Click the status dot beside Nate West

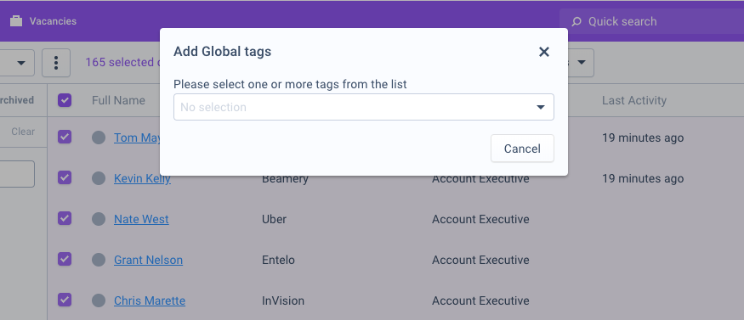pyautogui.click(x=99, y=219)
